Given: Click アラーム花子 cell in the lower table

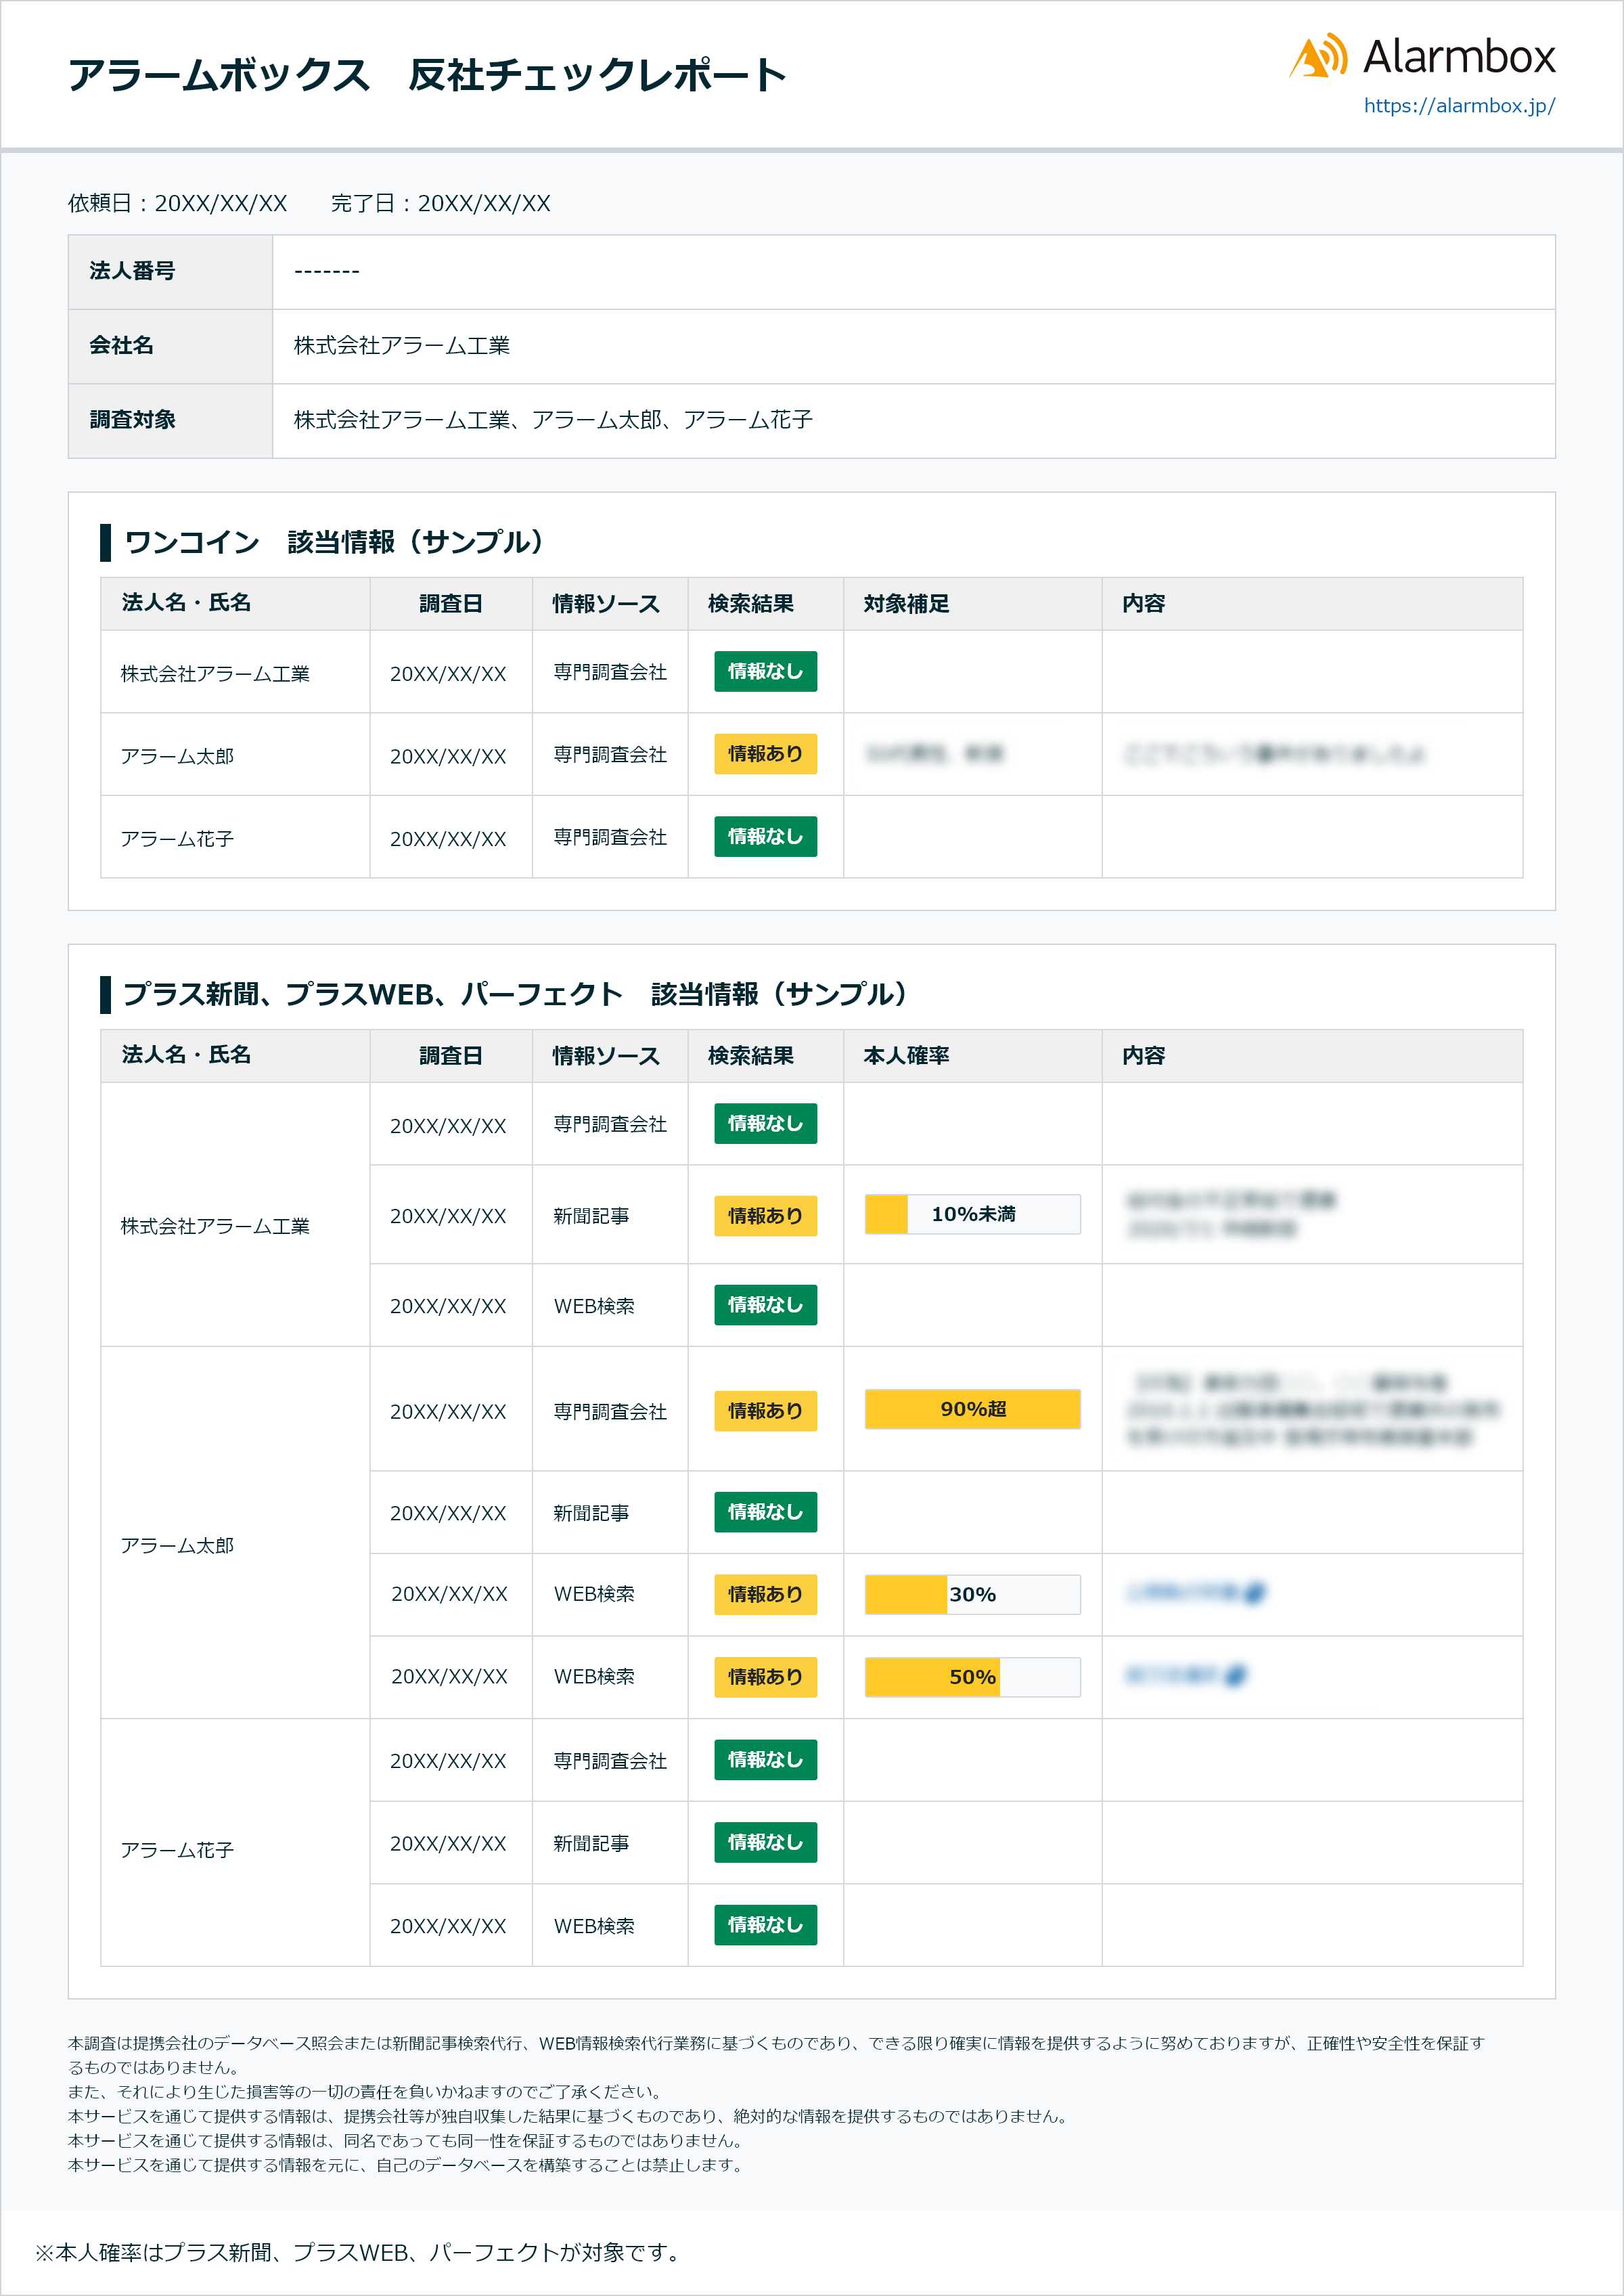Looking at the screenshot, I should (177, 1851).
